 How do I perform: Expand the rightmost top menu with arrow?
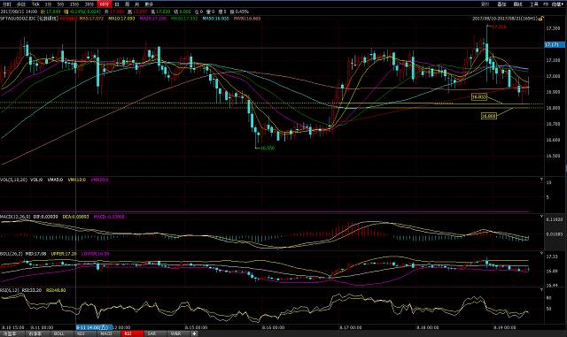click(557, 4)
